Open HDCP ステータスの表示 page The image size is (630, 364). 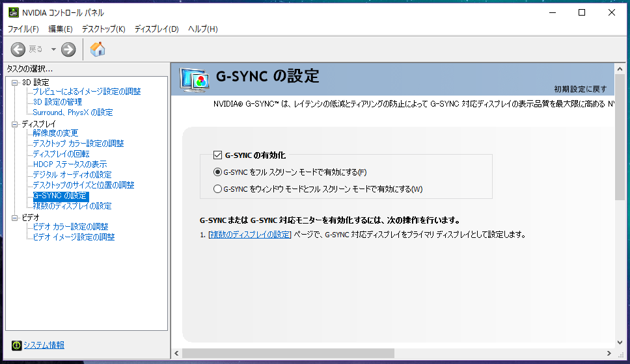point(70,164)
